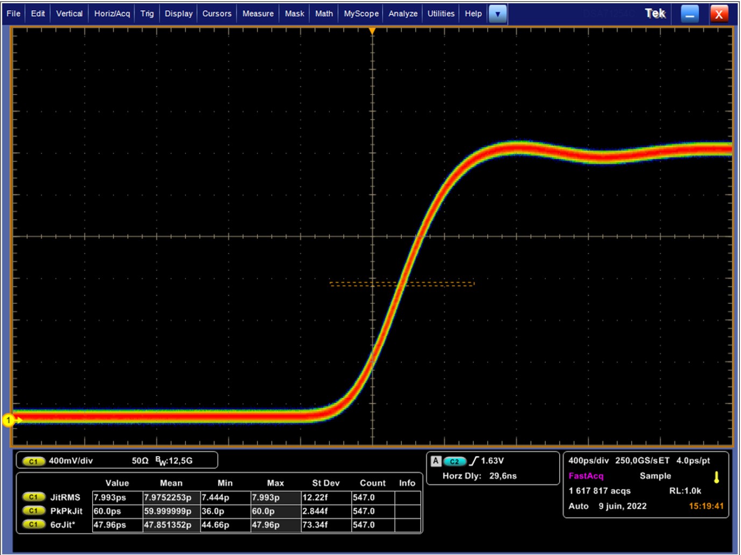
Task: Click the rising-edge trigger slope icon
Action: [x=474, y=461]
